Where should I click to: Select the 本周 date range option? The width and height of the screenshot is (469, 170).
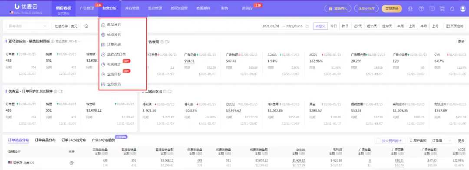(400, 26)
